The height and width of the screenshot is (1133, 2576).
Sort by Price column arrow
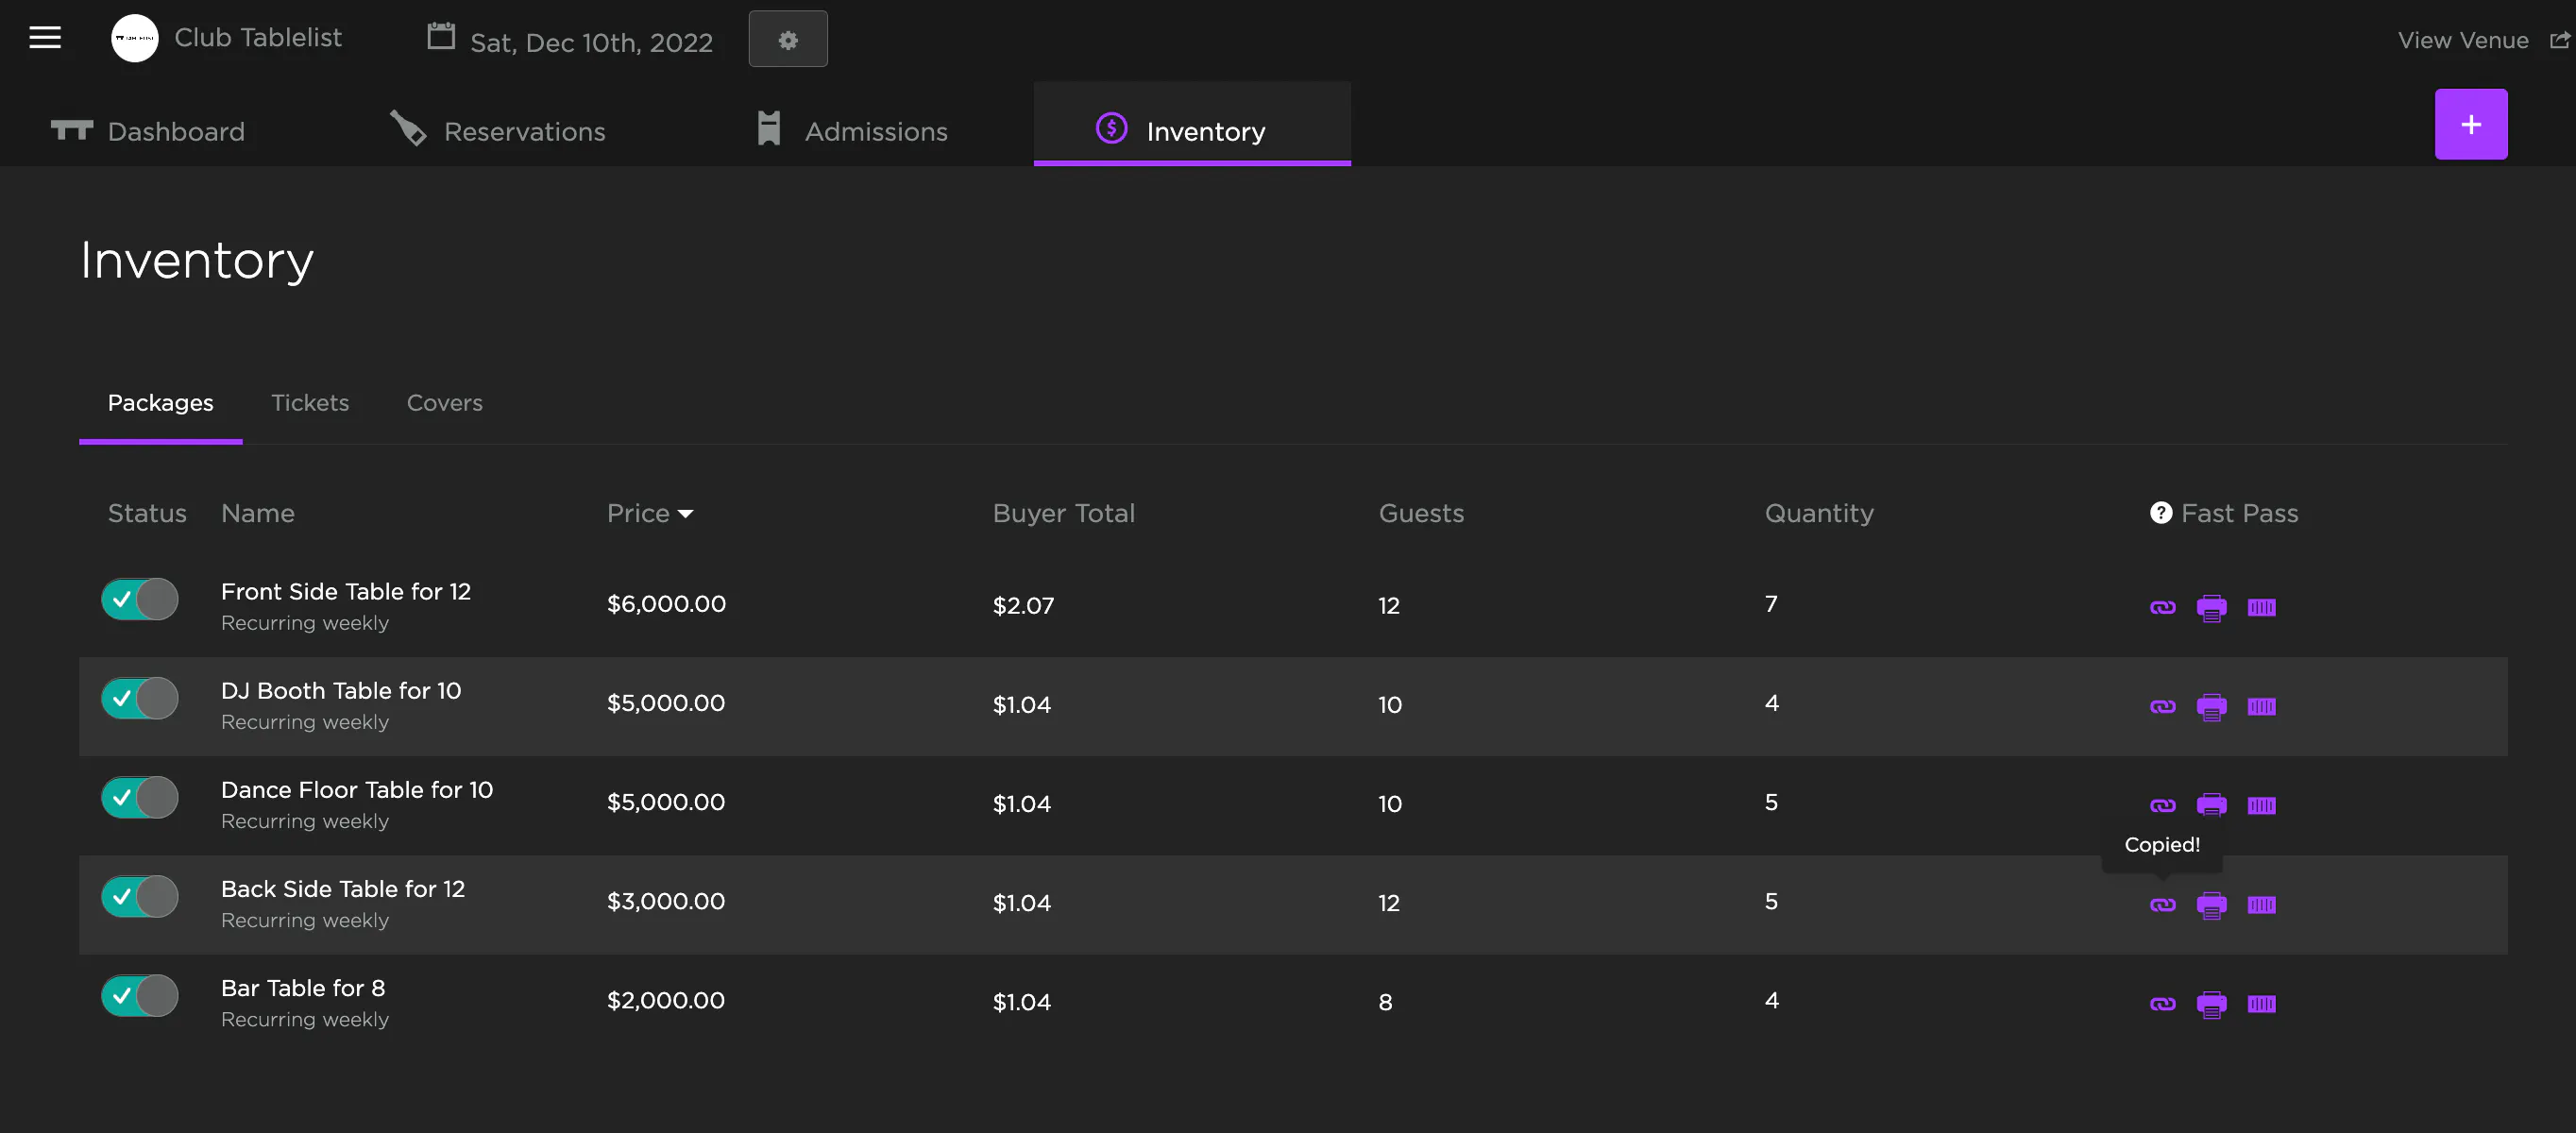pos(685,514)
